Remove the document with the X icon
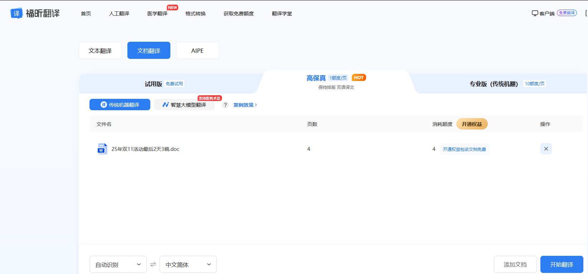This screenshot has width=588, height=274. click(546, 149)
